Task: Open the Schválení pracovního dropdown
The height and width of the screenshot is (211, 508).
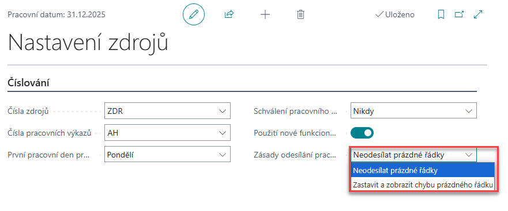Action: (468, 111)
